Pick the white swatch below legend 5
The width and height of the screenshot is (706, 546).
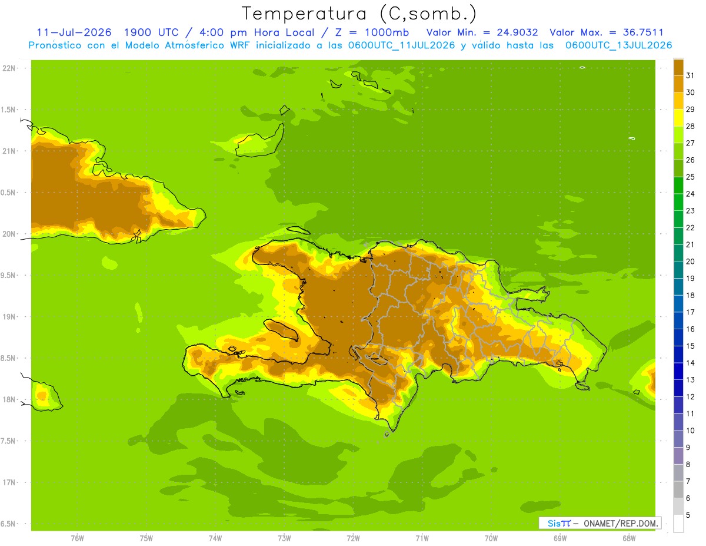coord(678,524)
